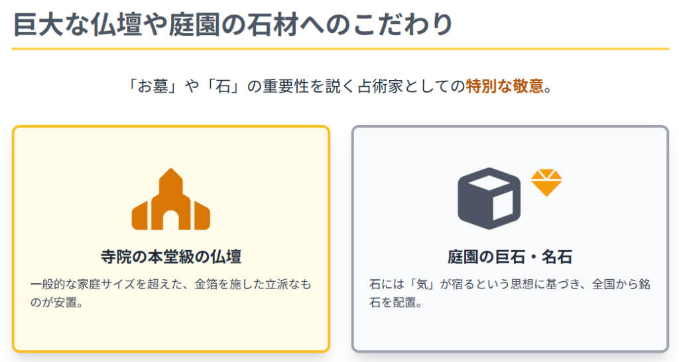Click the dark cube stone icon
Viewport: 679px width, 362px height.
(489, 199)
